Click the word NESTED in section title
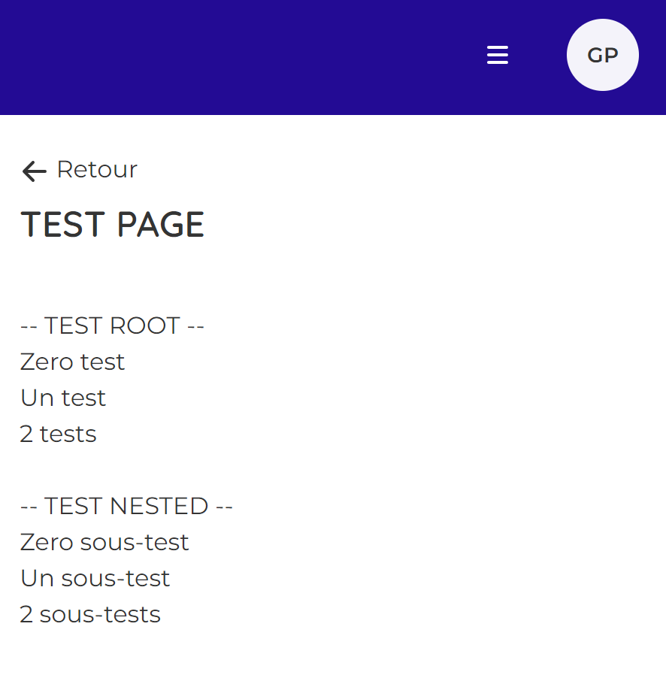Screen dimensions: 666x675 (x=159, y=506)
